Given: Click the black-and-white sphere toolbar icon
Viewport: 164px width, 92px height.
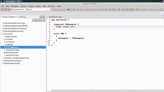Looking at the screenshot, I should (119, 9).
